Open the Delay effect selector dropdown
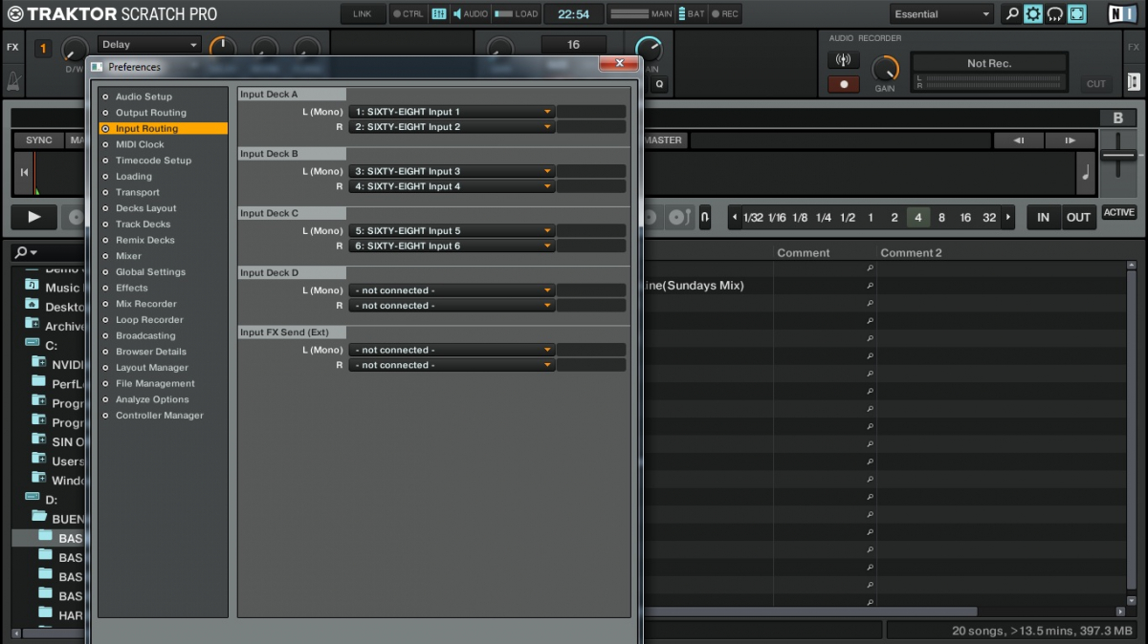 click(x=149, y=45)
